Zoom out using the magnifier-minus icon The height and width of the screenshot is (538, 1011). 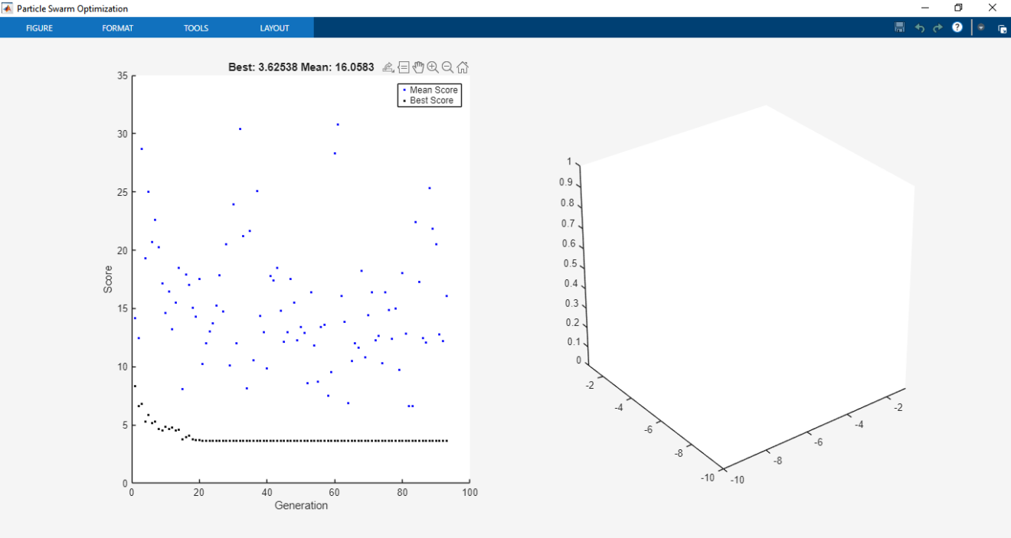click(x=447, y=67)
